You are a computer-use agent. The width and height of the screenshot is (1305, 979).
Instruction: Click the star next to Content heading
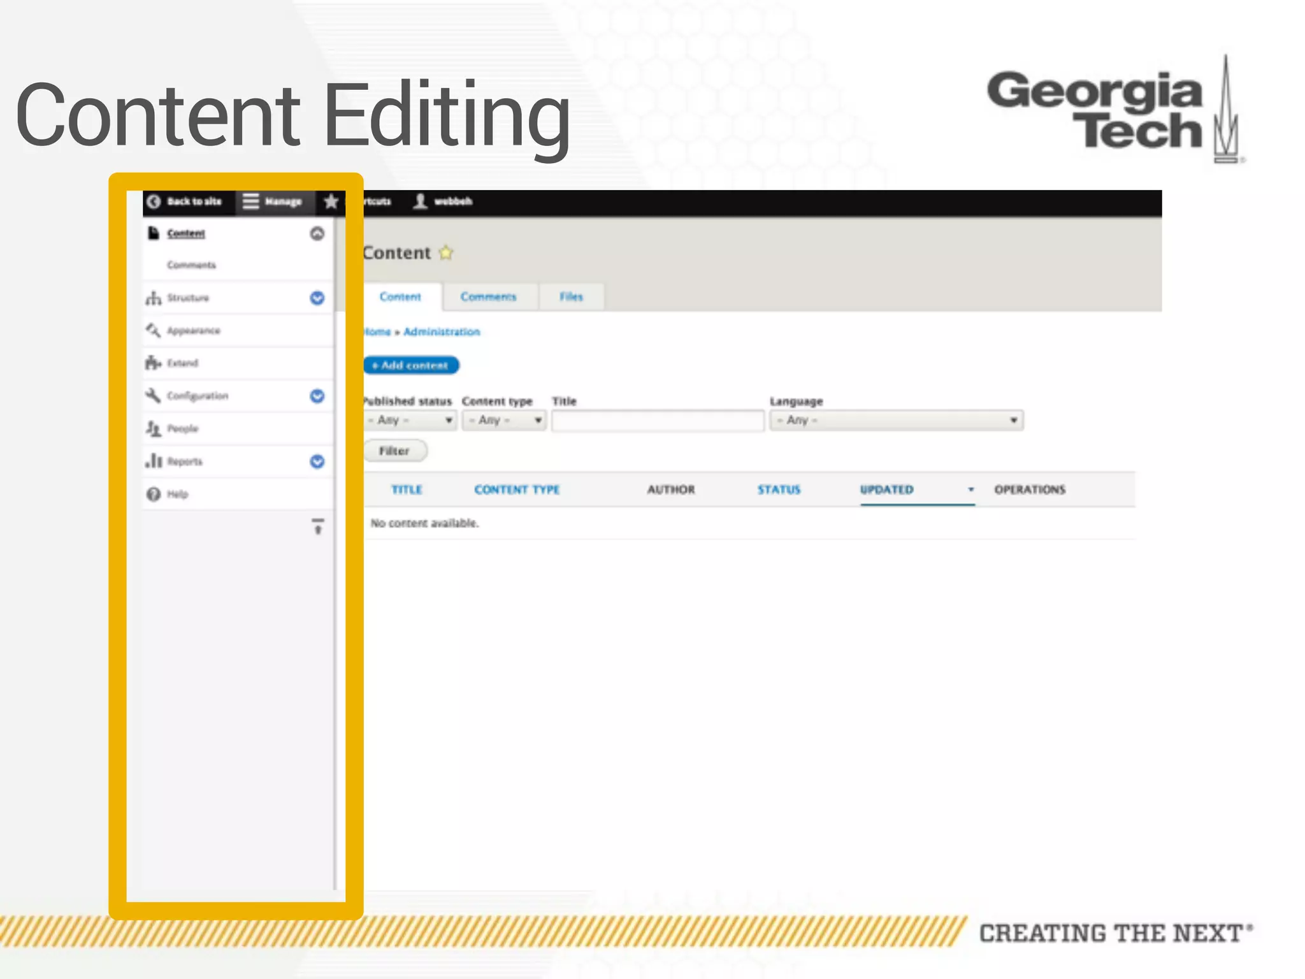coord(446,253)
